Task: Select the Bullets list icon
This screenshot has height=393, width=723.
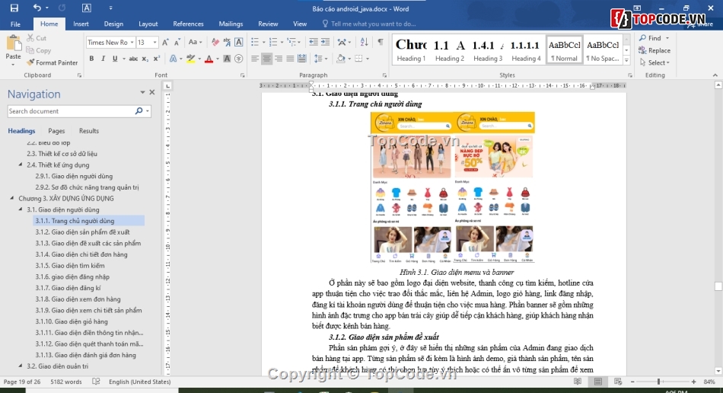Action: pos(255,42)
